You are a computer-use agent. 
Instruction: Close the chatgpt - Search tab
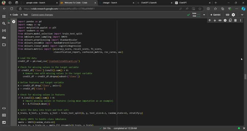click(x=133, y=3)
